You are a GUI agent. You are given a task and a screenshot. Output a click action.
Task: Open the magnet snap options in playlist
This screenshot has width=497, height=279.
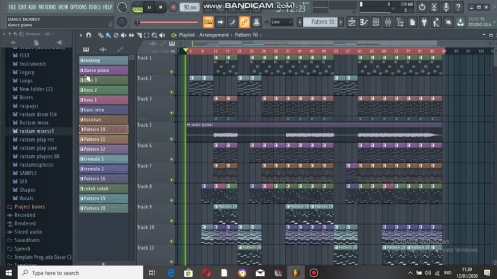(89, 35)
